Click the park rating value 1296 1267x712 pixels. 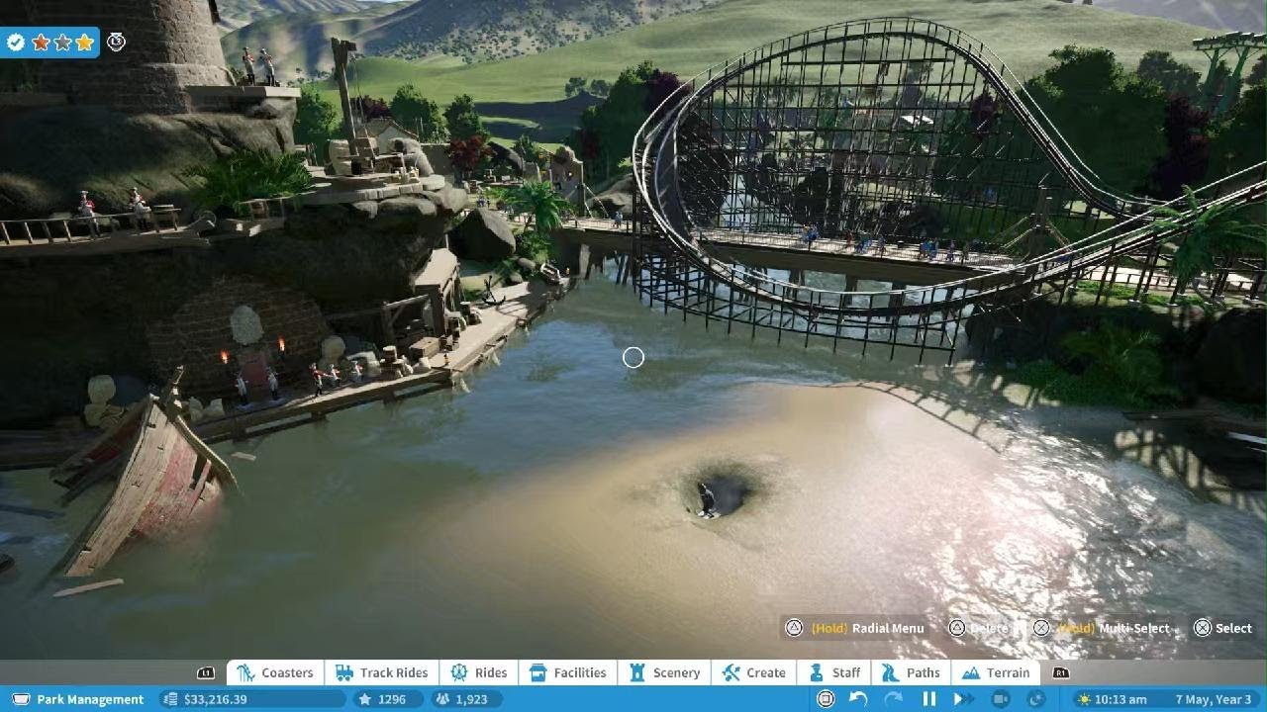392,699
